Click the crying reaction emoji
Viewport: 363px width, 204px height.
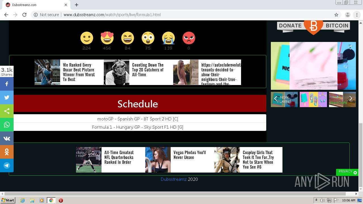pos(168,38)
